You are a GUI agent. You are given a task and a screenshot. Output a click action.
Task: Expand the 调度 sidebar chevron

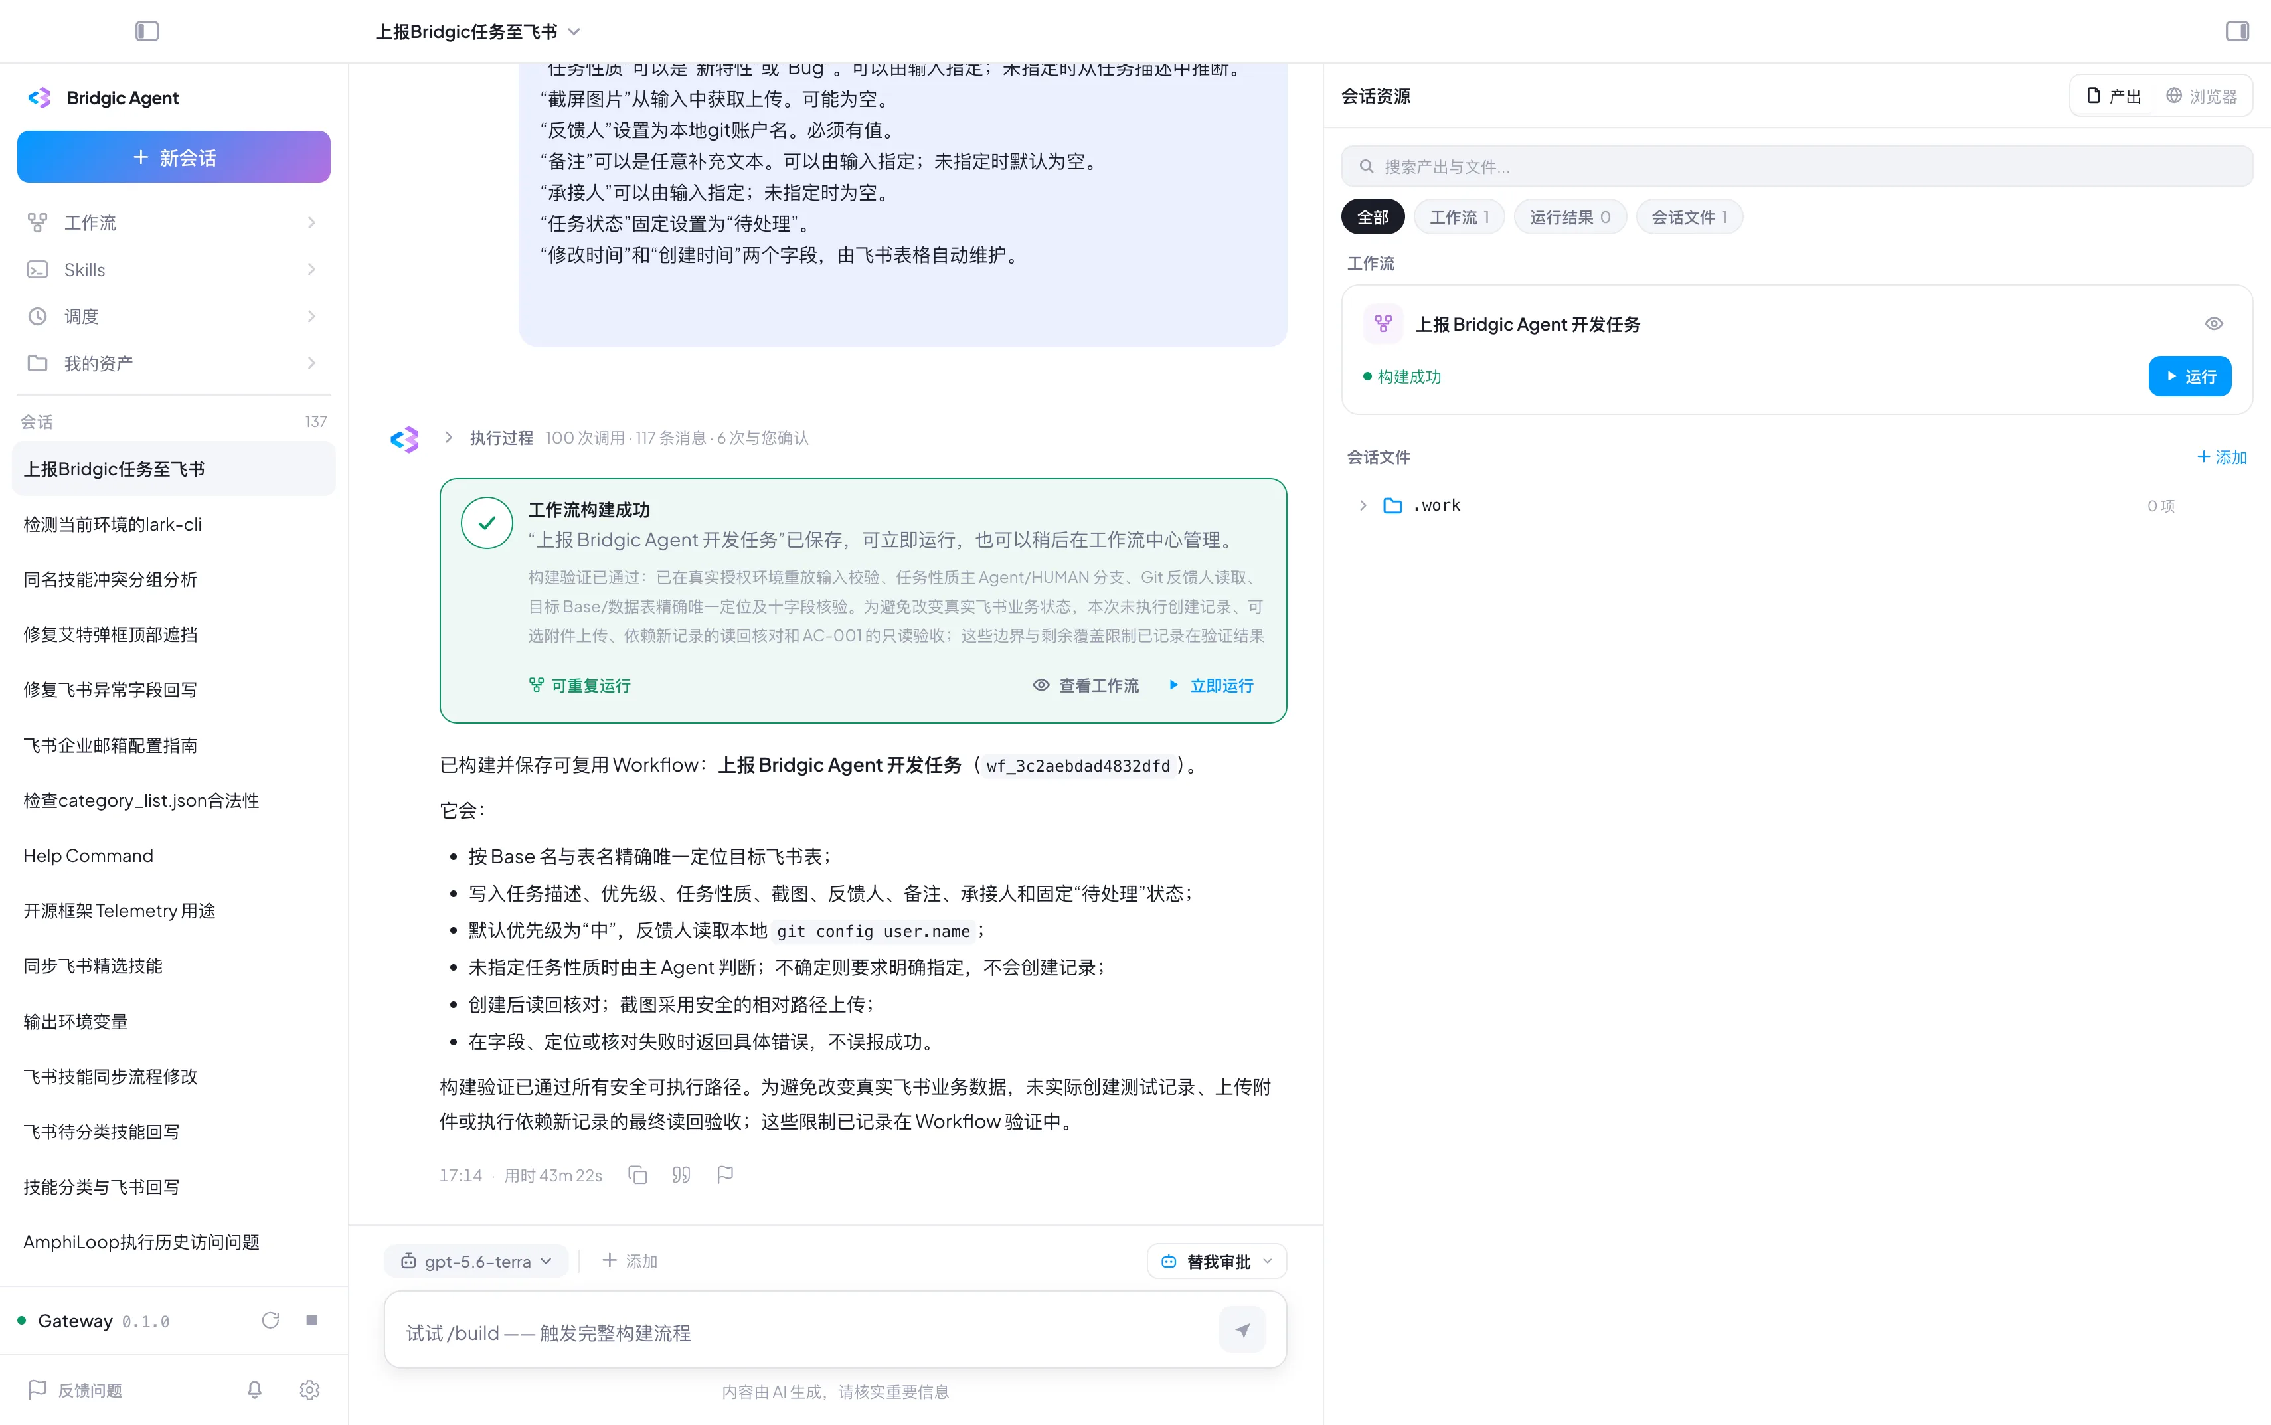click(x=311, y=317)
